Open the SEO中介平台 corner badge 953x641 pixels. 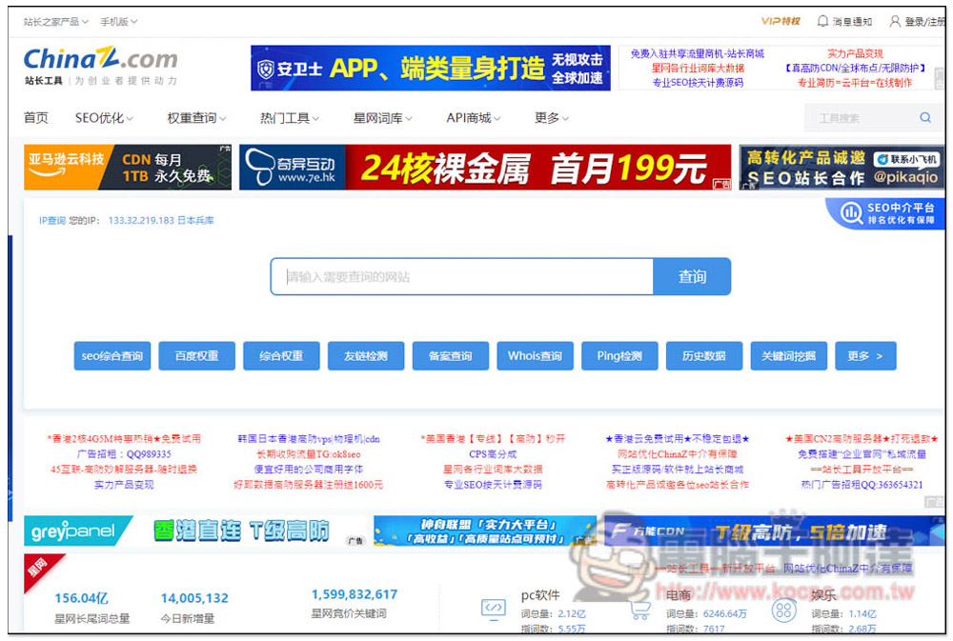tap(886, 213)
